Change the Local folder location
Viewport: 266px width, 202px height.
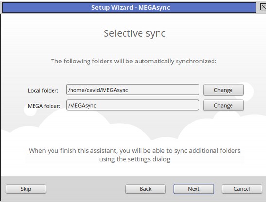coord(223,90)
